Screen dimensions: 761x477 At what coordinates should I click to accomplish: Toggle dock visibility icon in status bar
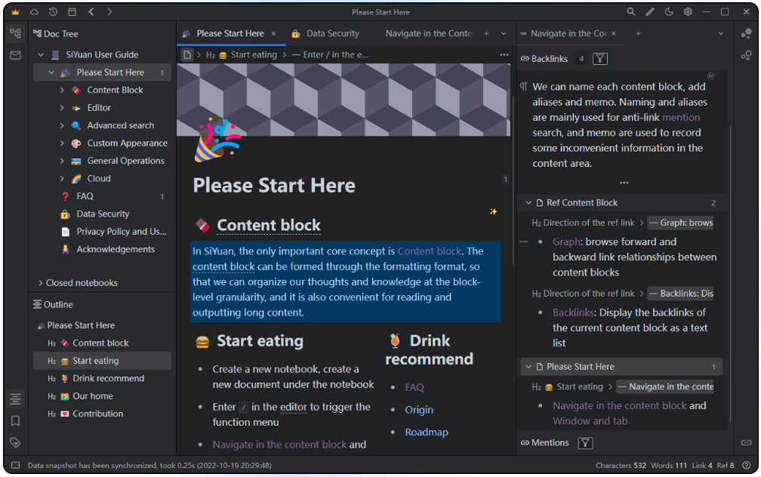(x=16, y=466)
